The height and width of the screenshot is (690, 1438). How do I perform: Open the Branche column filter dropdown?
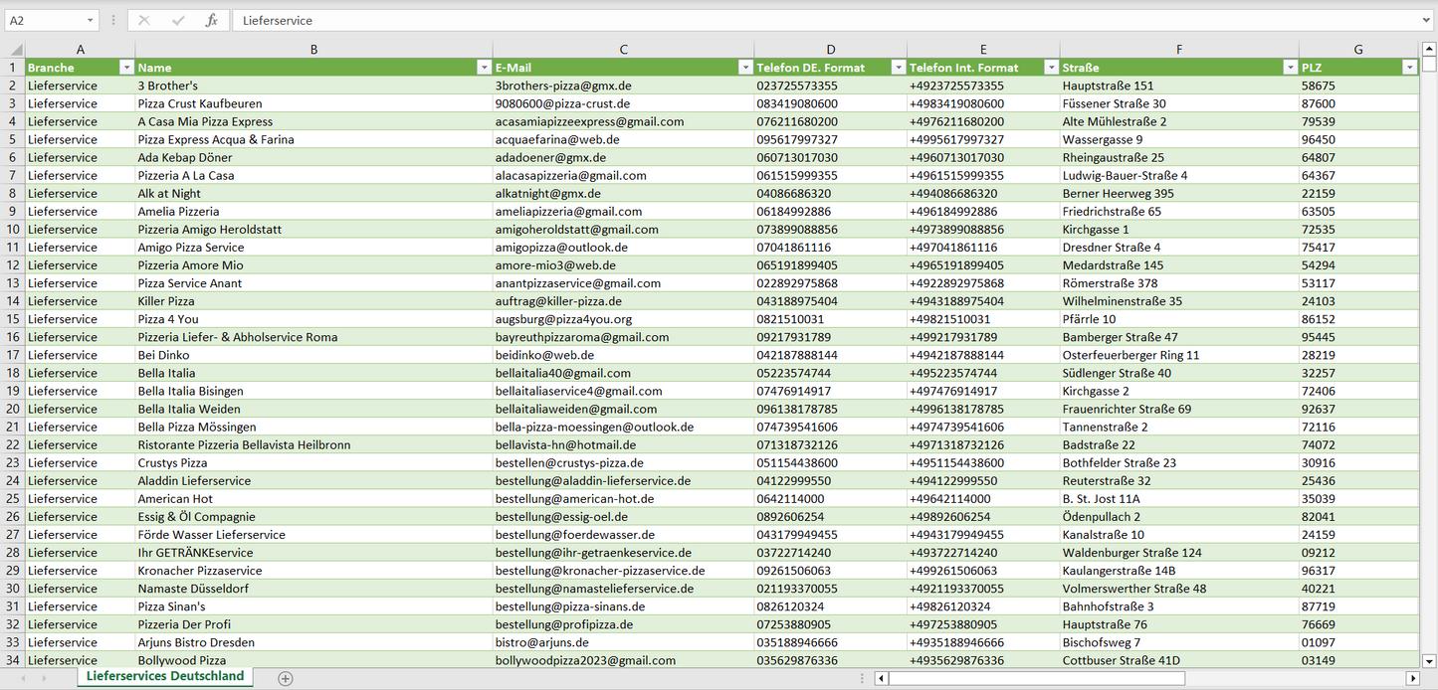tap(126, 68)
